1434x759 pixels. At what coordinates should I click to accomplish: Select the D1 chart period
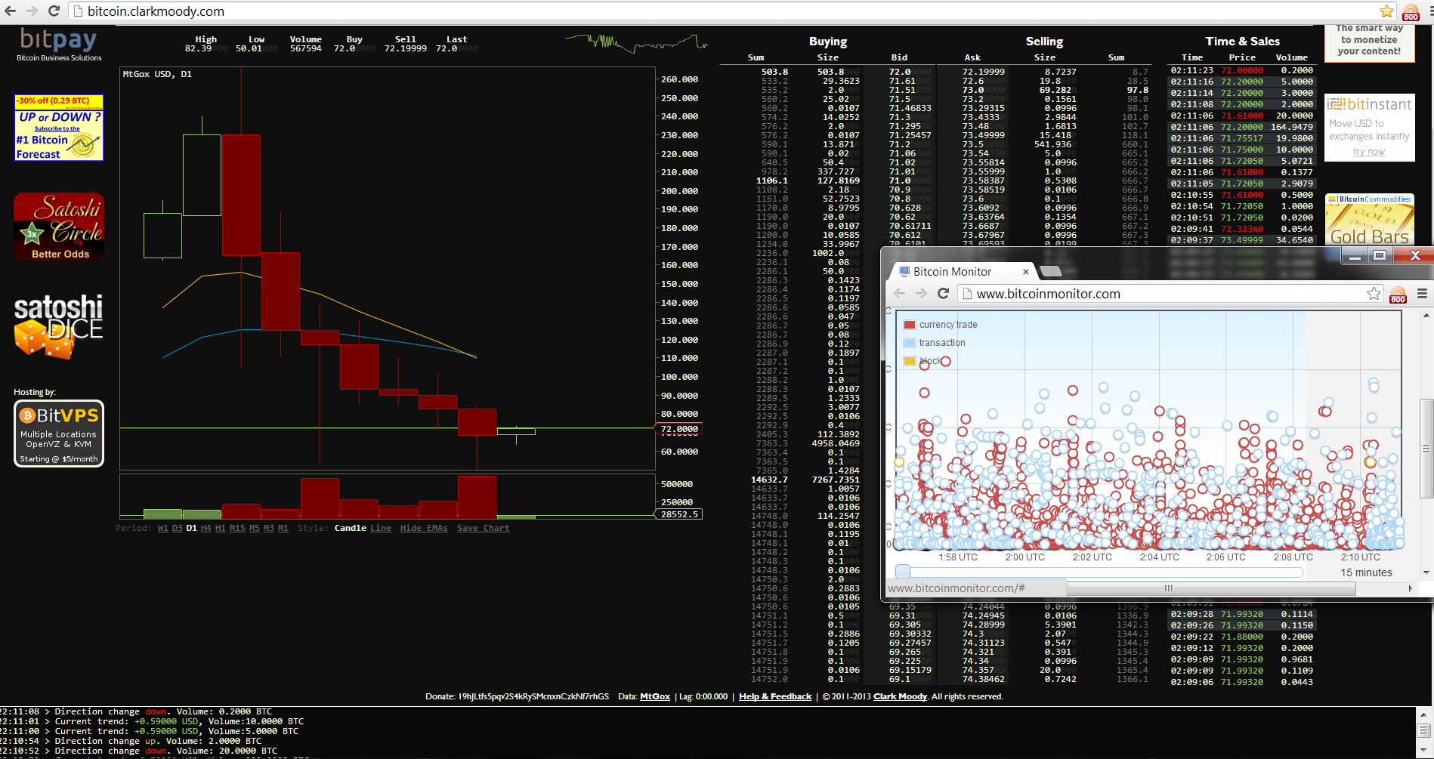(192, 529)
